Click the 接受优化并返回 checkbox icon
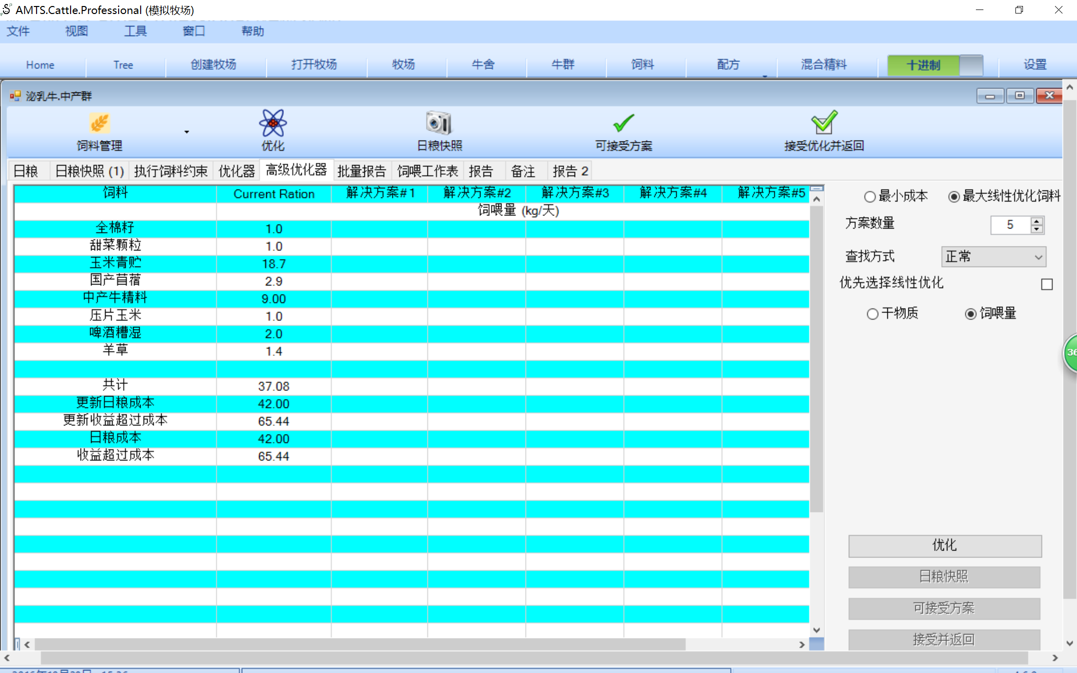This screenshot has height=673, width=1077. pyautogui.click(x=824, y=122)
